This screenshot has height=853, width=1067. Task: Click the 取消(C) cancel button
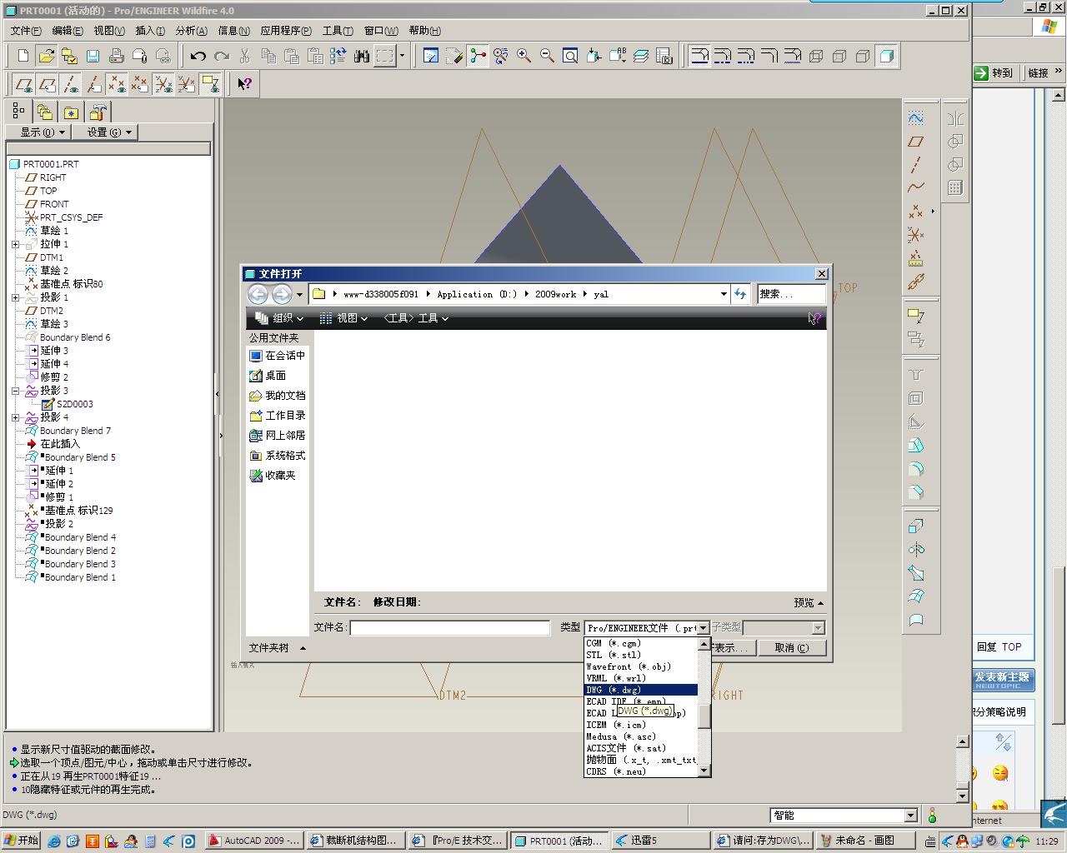click(x=792, y=648)
